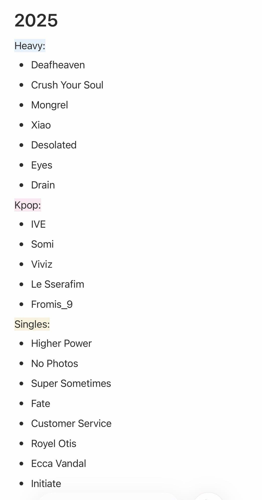Click on the Desolated entry
The width and height of the screenshot is (262, 500).
pos(54,145)
